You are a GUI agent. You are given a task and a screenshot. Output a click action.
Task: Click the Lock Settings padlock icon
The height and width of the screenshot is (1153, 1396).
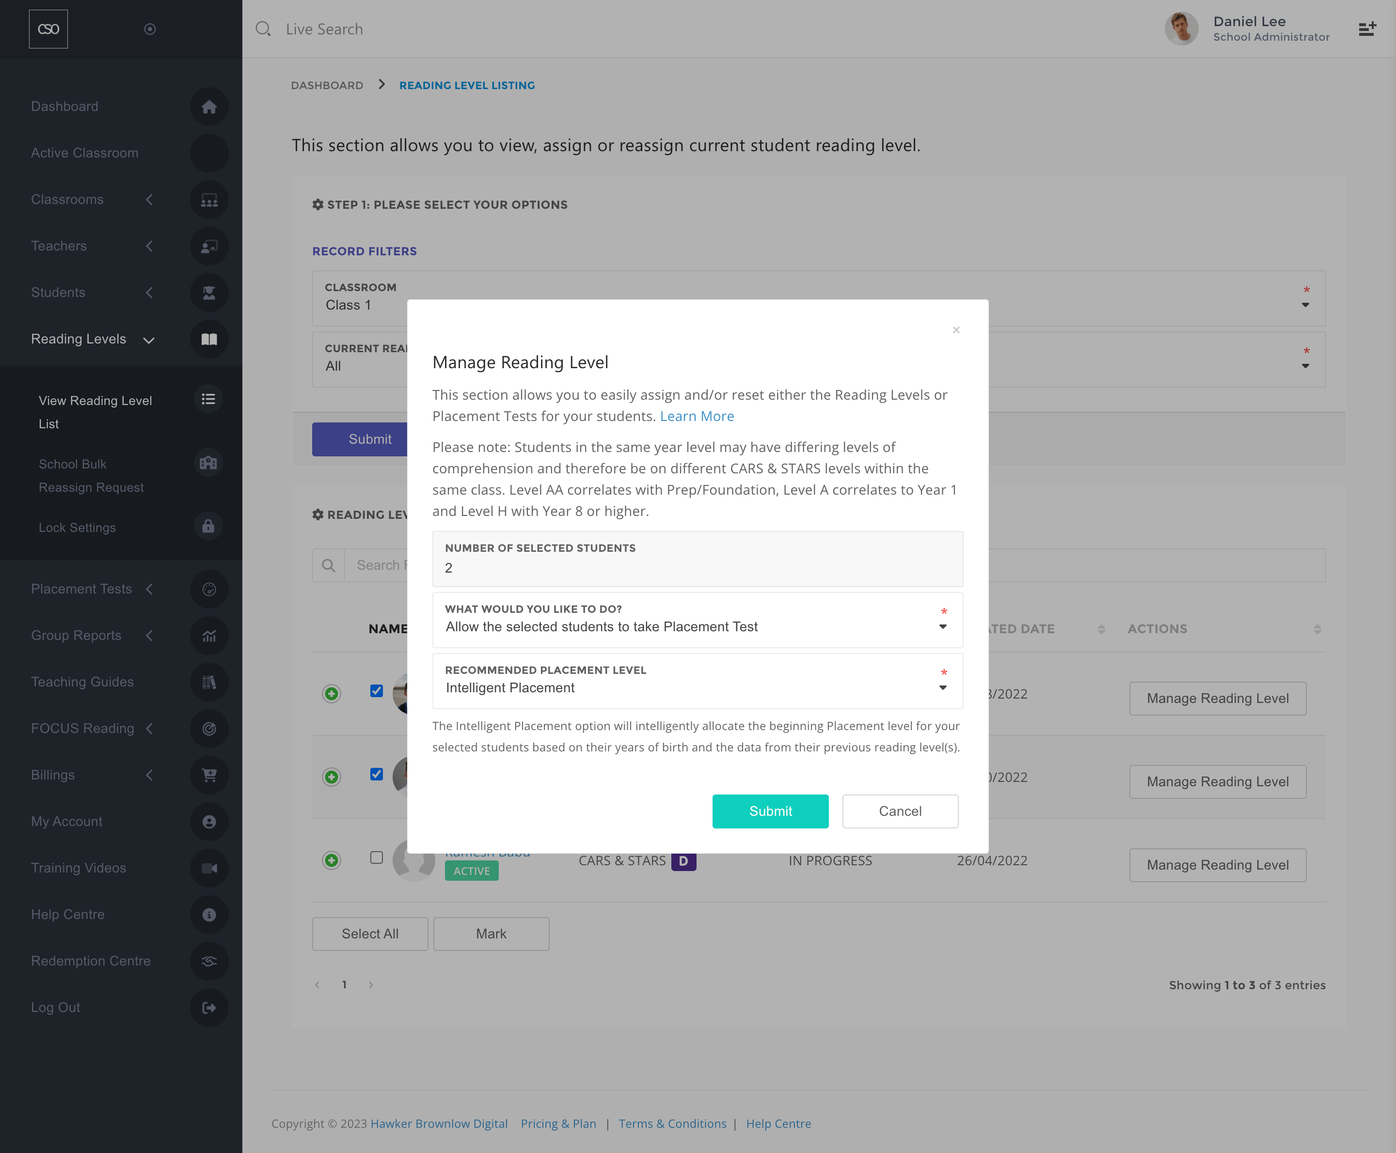coord(208,527)
